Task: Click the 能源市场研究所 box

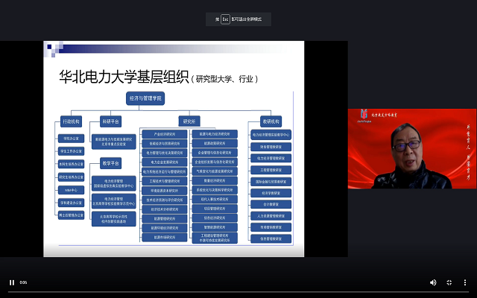Action: [165, 237]
